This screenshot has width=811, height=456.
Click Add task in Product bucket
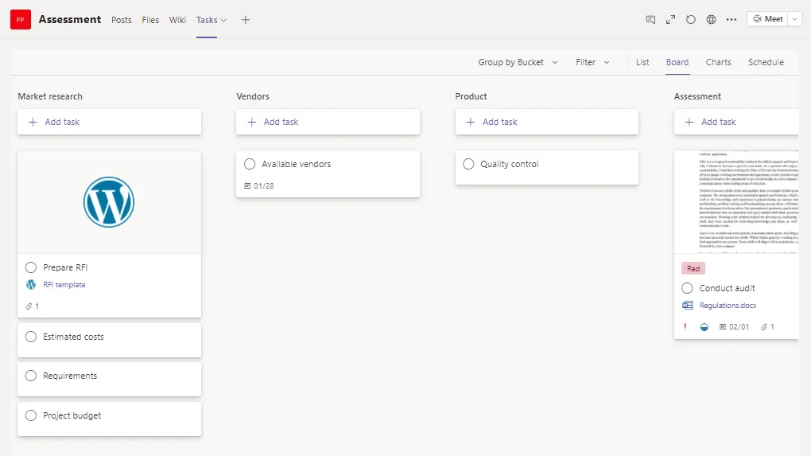coord(547,122)
